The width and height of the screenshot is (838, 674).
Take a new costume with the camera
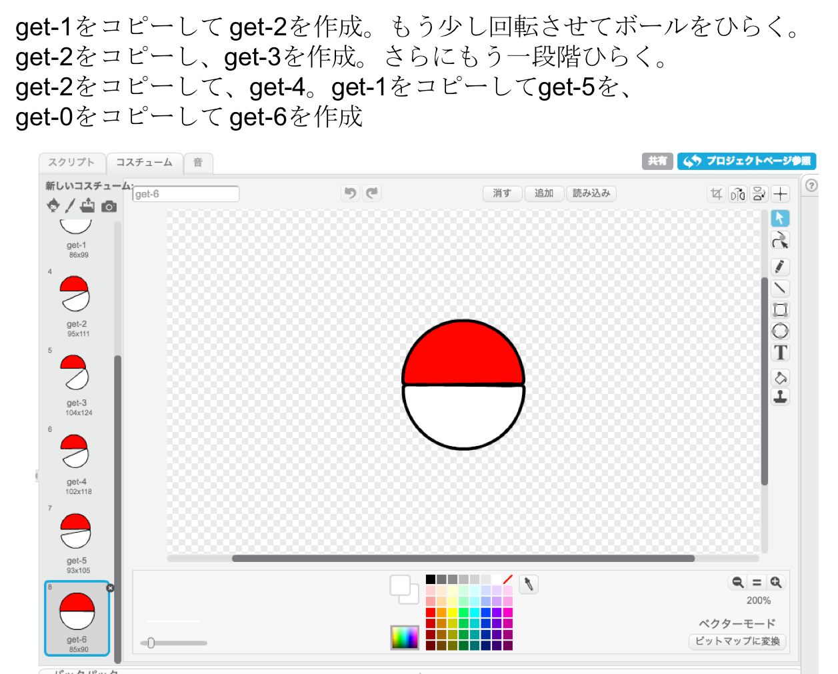109,207
